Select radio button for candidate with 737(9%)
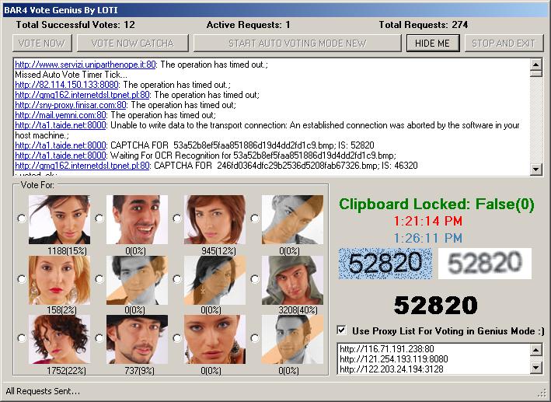551x402 pixels. coord(99,338)
